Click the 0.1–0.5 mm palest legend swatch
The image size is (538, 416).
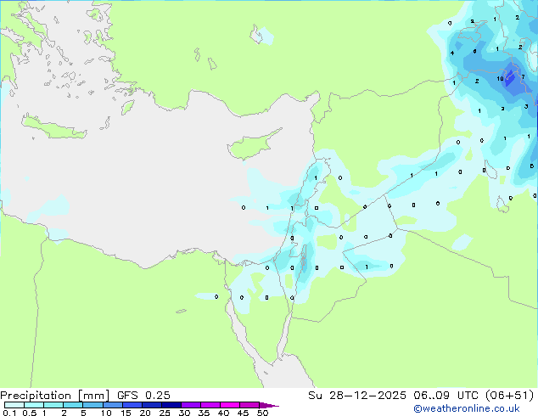14,405
